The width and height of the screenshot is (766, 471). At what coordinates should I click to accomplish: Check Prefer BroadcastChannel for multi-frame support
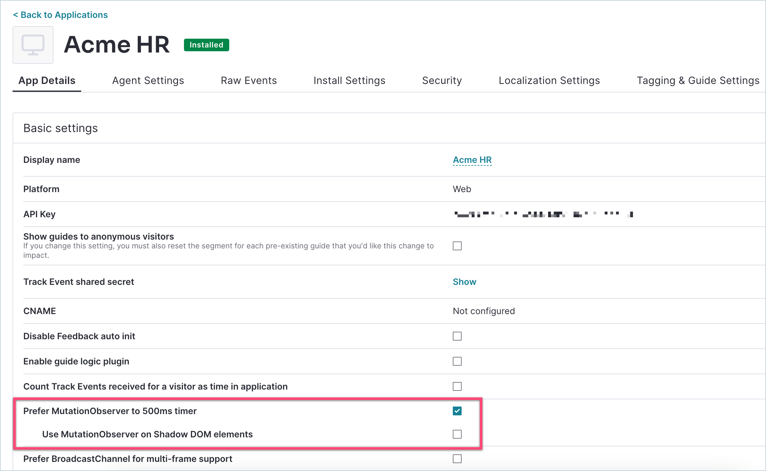[x=457, y=459]
